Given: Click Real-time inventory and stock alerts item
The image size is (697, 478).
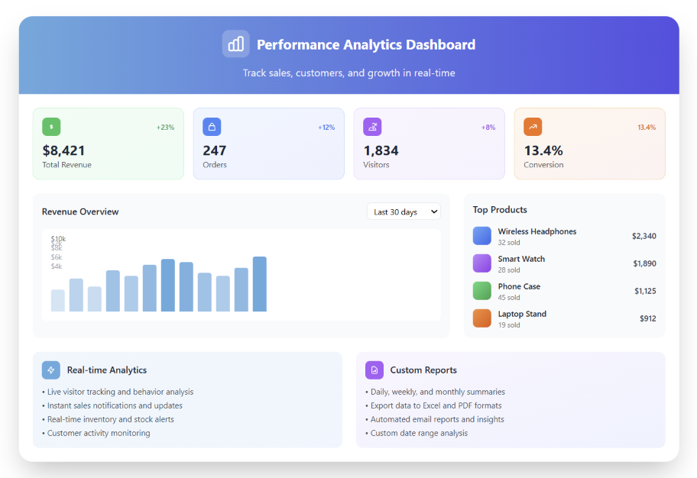Looking at the screenshot, I should click(x=108, y=419).
